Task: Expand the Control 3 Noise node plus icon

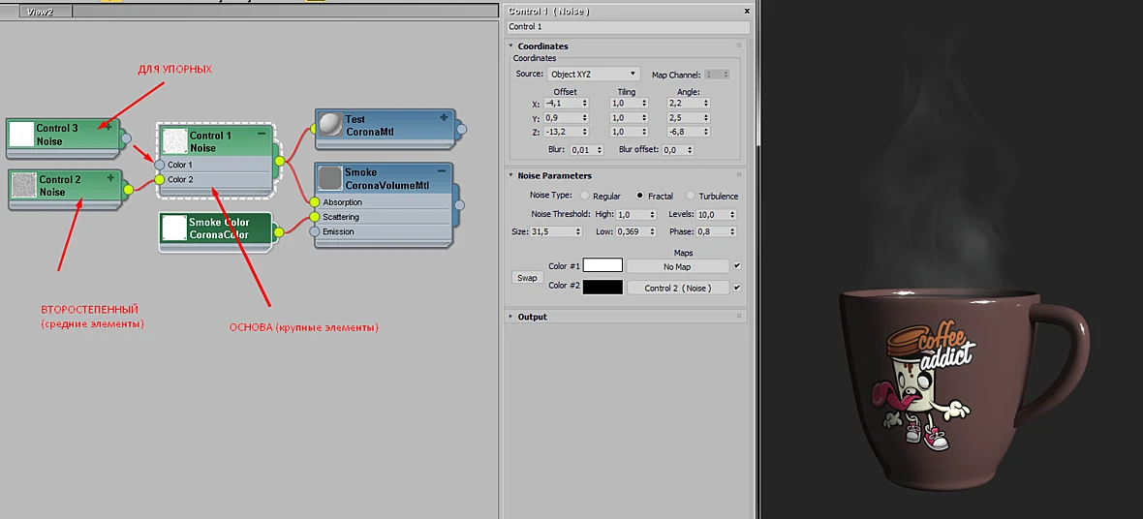Action: [108, 126]
